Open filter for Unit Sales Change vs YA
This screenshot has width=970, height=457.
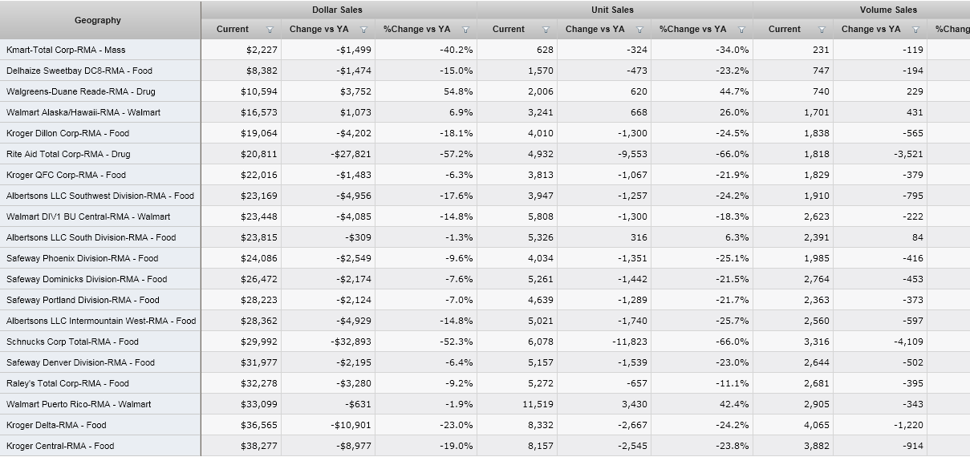pyautogui.click(x=639, y=30)
